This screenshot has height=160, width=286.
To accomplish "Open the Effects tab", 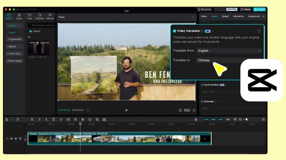I will coord(50,16).
